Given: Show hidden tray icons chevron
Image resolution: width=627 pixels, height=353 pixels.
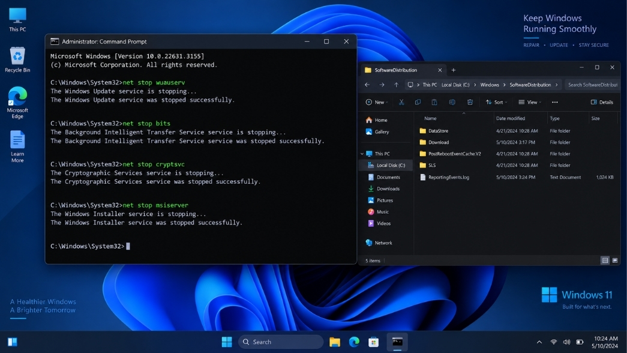Looking at the screenshot, I should click(539, 342).
